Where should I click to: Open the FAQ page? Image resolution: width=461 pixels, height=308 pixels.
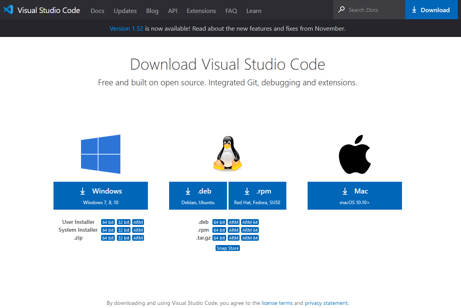point(231,11)
